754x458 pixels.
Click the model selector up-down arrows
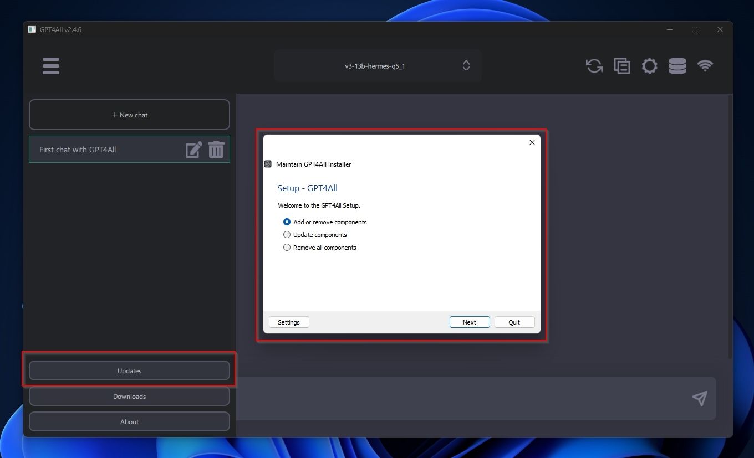466,66
